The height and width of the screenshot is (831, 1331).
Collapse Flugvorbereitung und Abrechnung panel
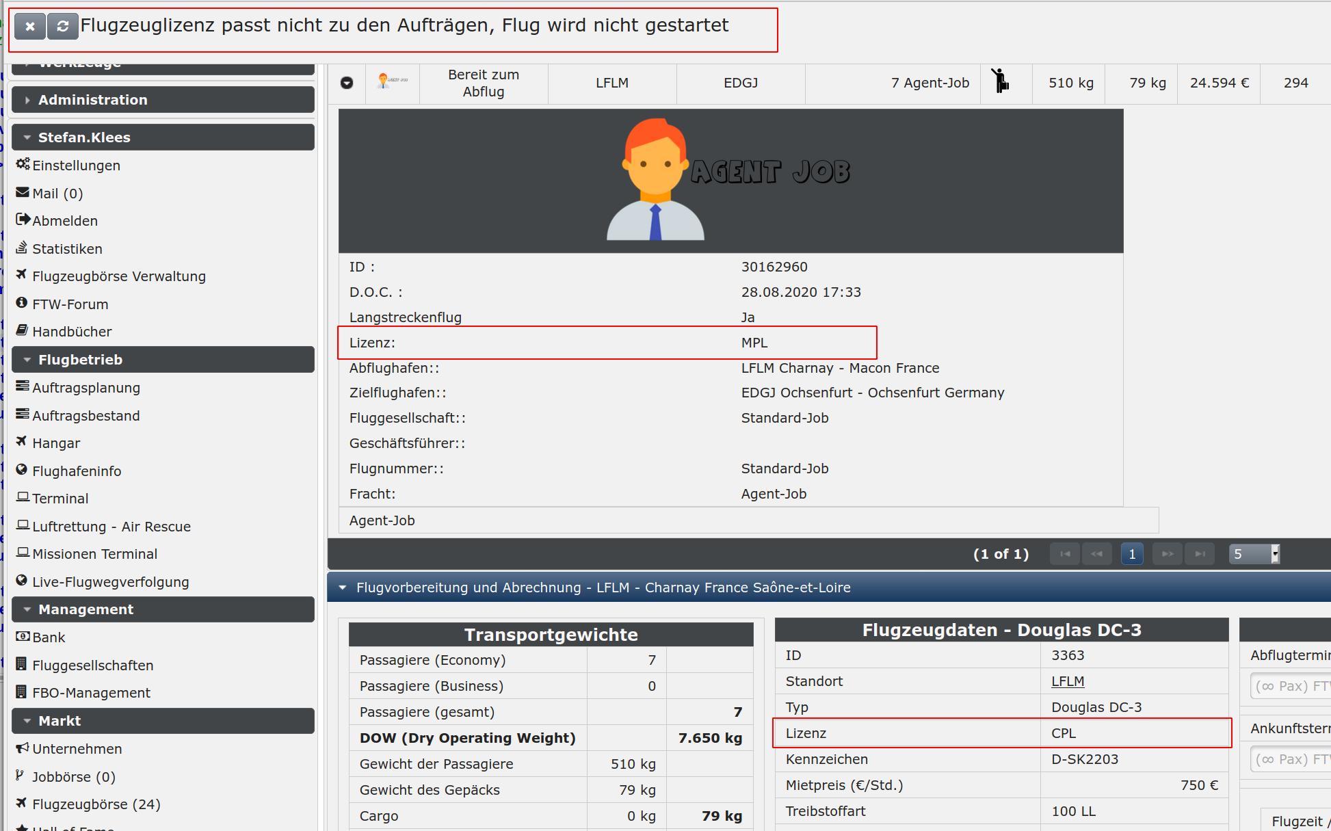[343, 588]
